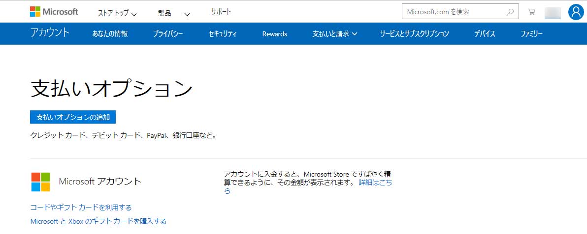Viewport: 587px width, 234px height.
Task: Open the 支払いと請求 dropdown menu
Action: click(x=334, y=34)
